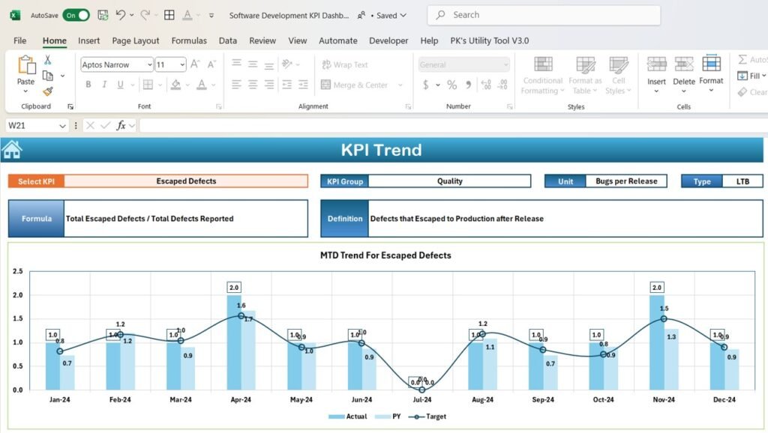Apply the Percent Style format
This screenshot has width=768, height=433.
pyautogui.click(x=454, y=85)
